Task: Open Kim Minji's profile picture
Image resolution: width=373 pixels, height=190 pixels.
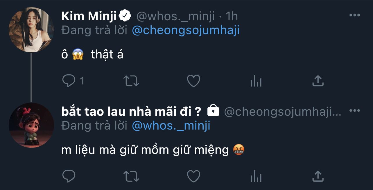Action: [31, 30]
